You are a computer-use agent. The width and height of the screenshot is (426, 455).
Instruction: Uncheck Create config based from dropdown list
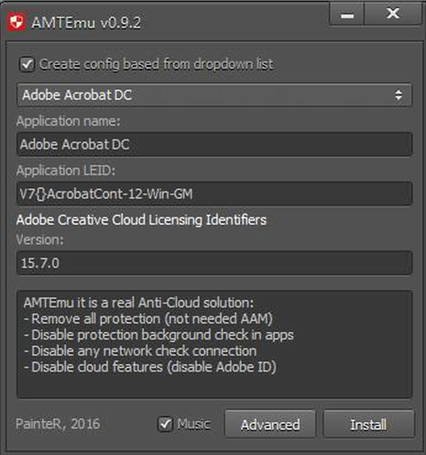click(x=27, y=64)
